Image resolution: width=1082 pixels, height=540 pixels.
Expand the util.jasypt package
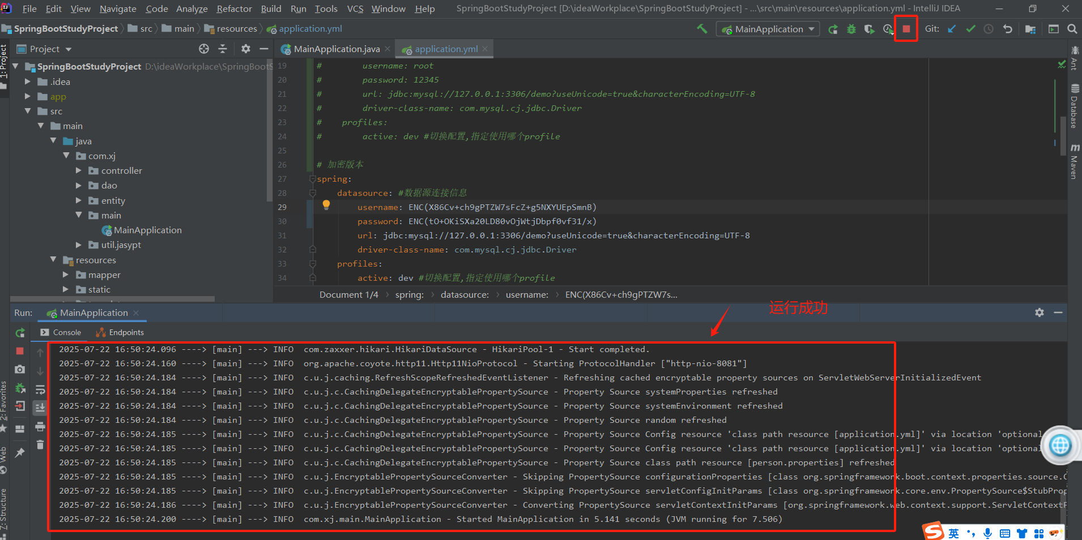coord(79,245)
